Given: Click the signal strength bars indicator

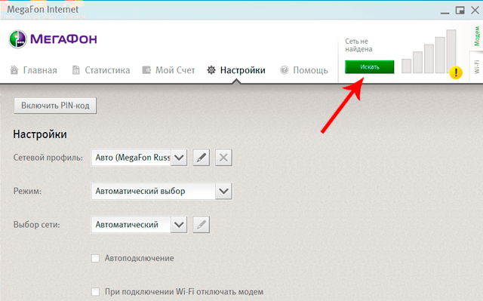Looking at the screenshot, I should pos(429,51).
